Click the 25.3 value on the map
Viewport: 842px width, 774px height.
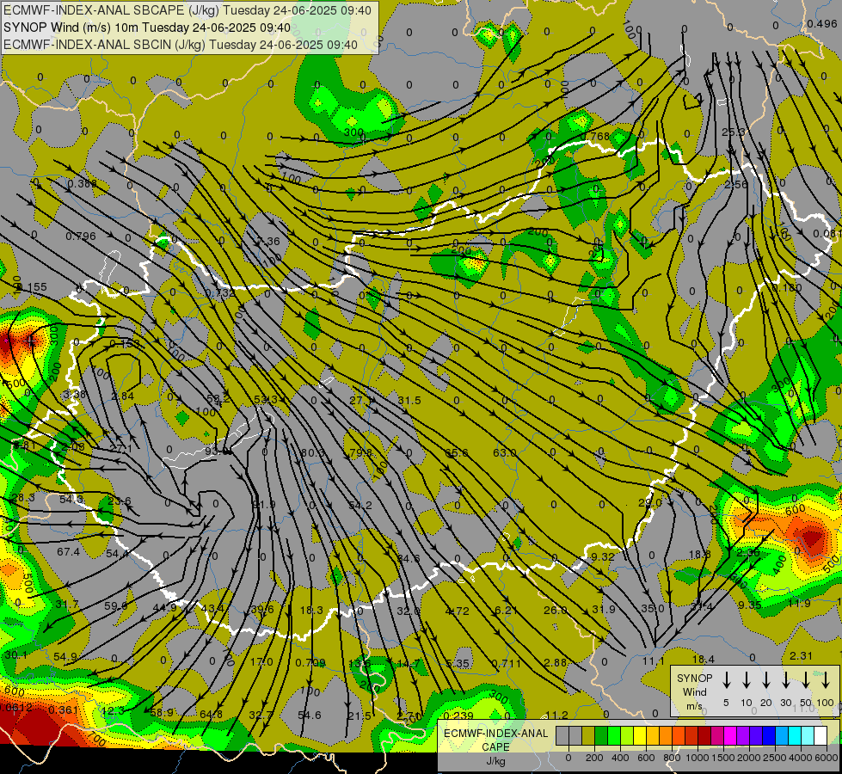click(x=733, y=132)
